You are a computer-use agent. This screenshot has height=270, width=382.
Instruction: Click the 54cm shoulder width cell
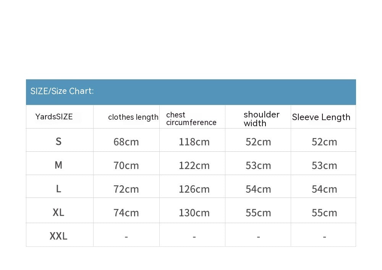(x=258, y=189)
